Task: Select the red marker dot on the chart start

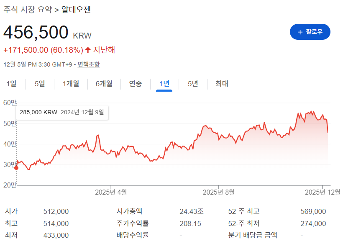Action: coord(16,167)
